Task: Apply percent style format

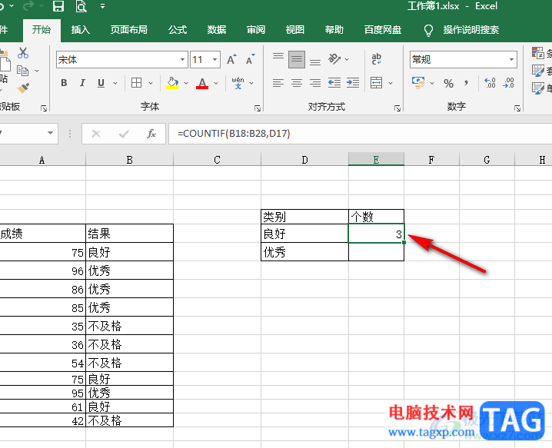Action: point(448,84)
